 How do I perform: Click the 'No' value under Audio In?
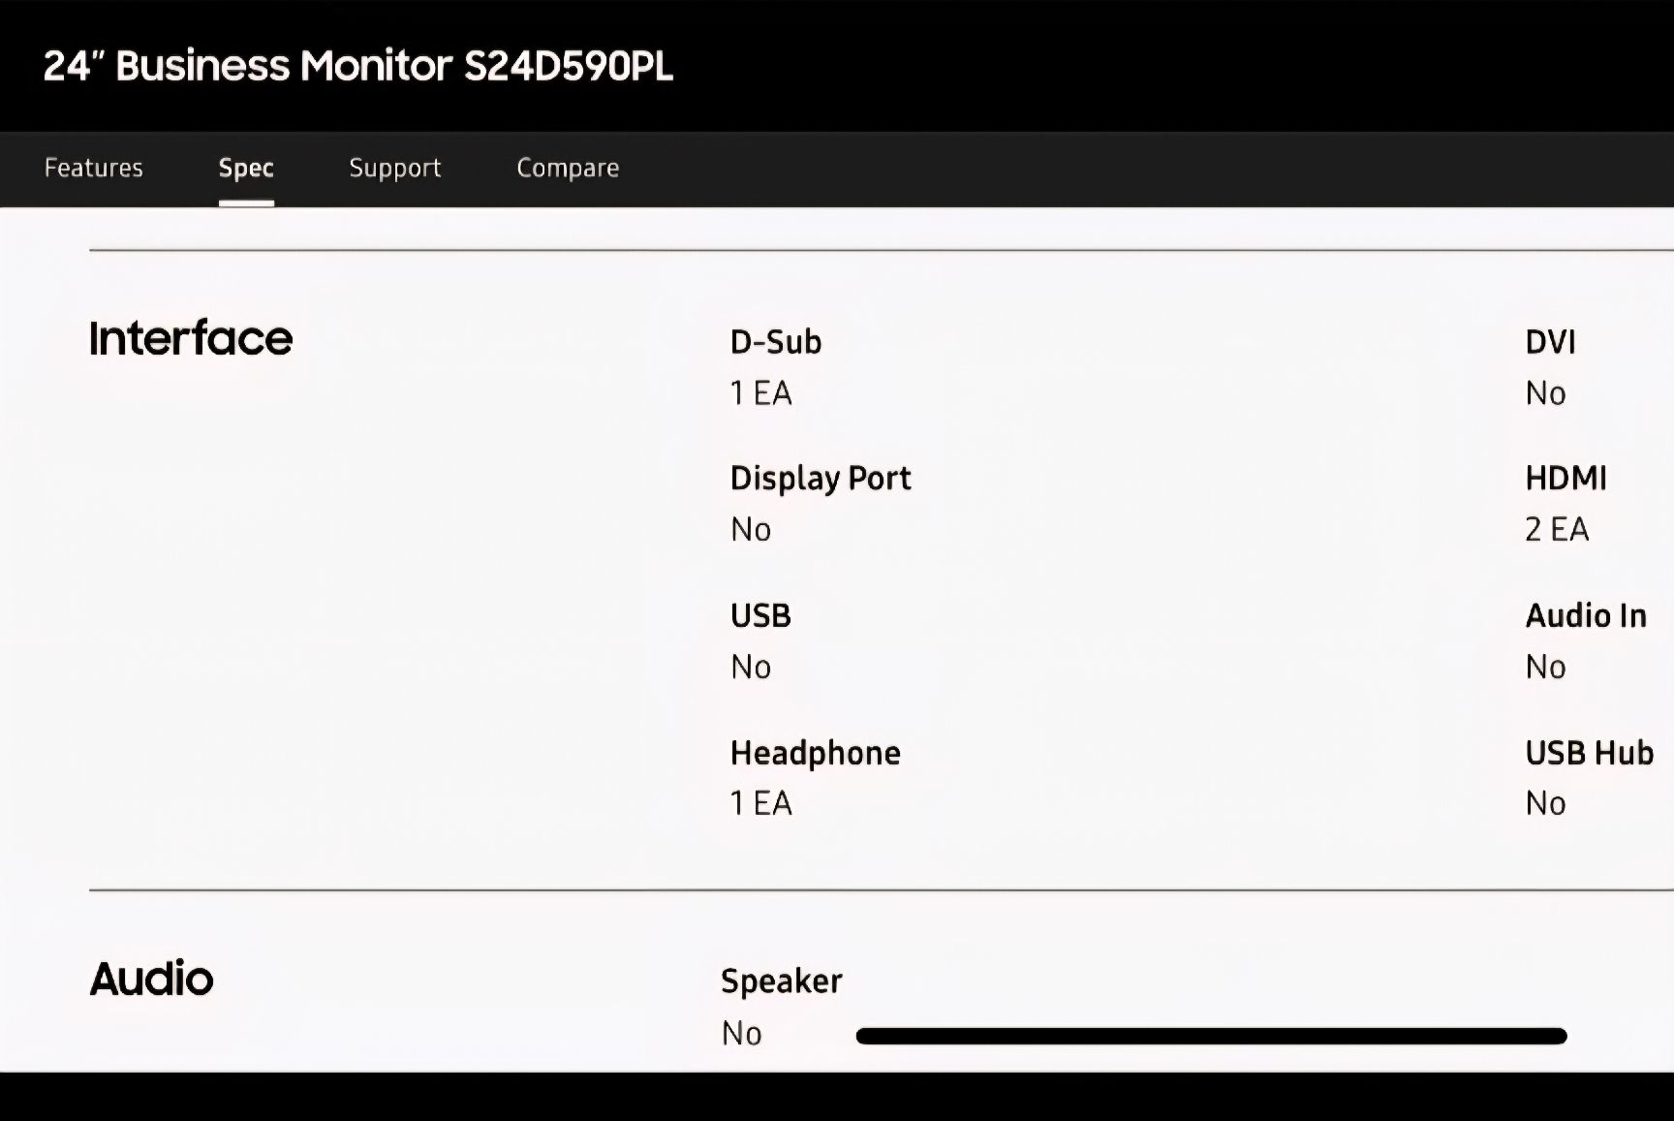1545,668
